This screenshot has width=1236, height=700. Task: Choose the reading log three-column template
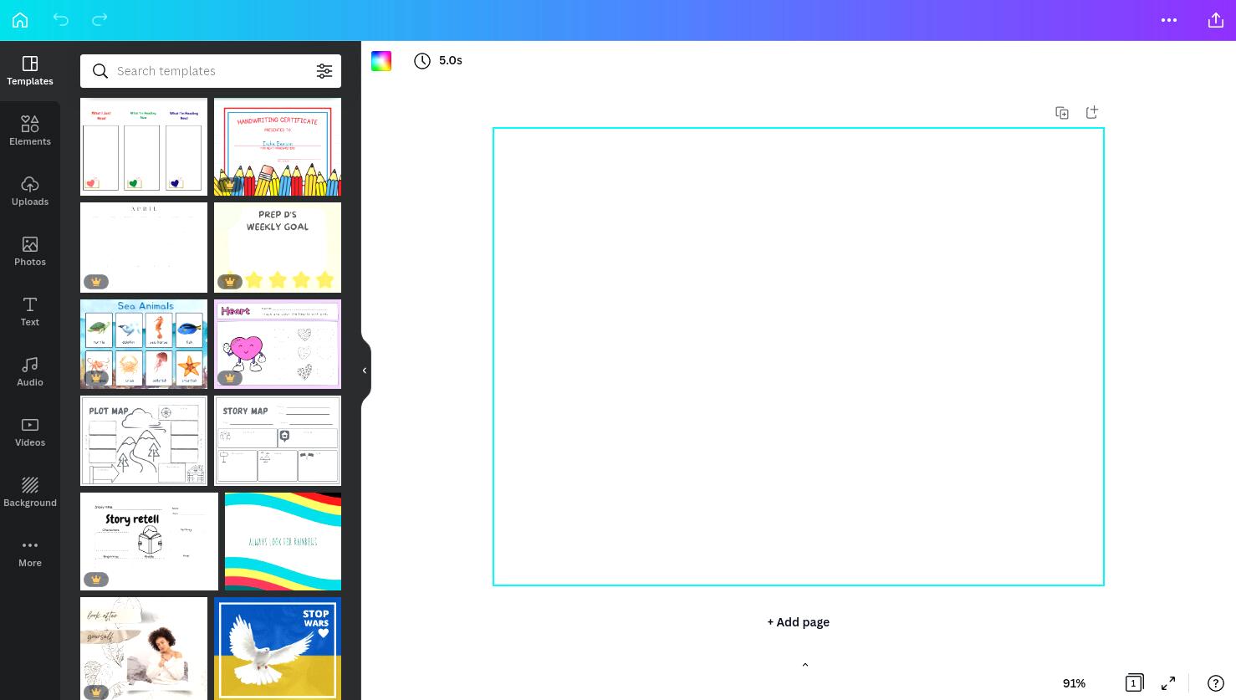click(144, 147)
